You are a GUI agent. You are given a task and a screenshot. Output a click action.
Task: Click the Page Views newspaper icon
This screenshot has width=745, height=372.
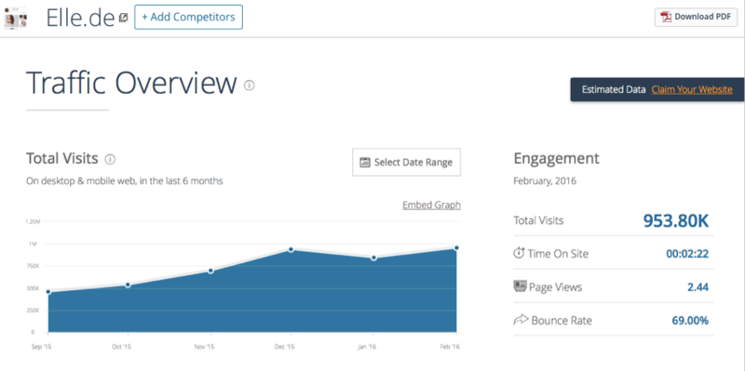click(x=521, y=286)
